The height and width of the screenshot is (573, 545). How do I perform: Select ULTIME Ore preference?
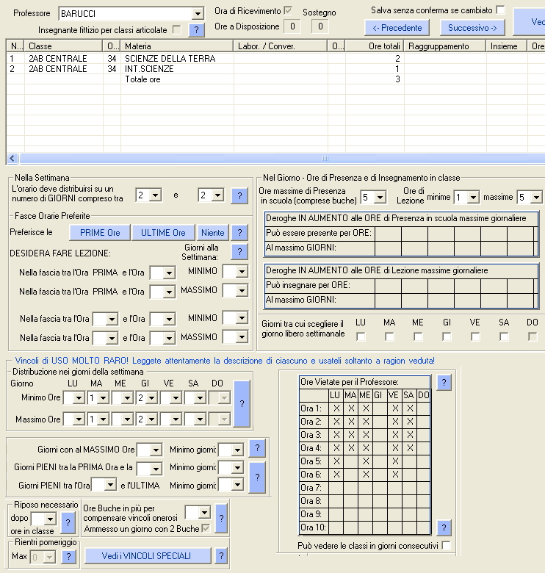pos(163,233)
